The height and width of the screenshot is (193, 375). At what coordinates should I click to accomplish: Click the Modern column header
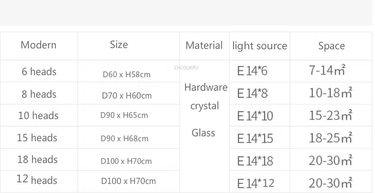pyautogui.click(x=39, y=45)
